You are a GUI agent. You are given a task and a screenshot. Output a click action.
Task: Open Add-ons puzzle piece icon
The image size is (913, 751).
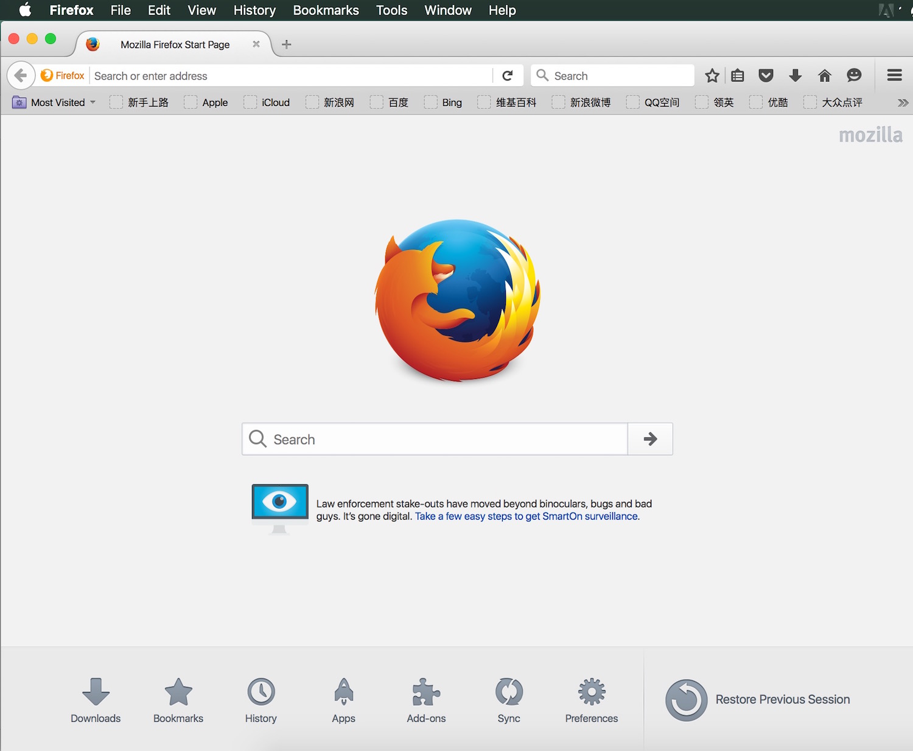point(426,700)
